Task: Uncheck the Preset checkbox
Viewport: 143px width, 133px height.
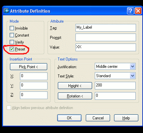Action: tap(12, 49)
